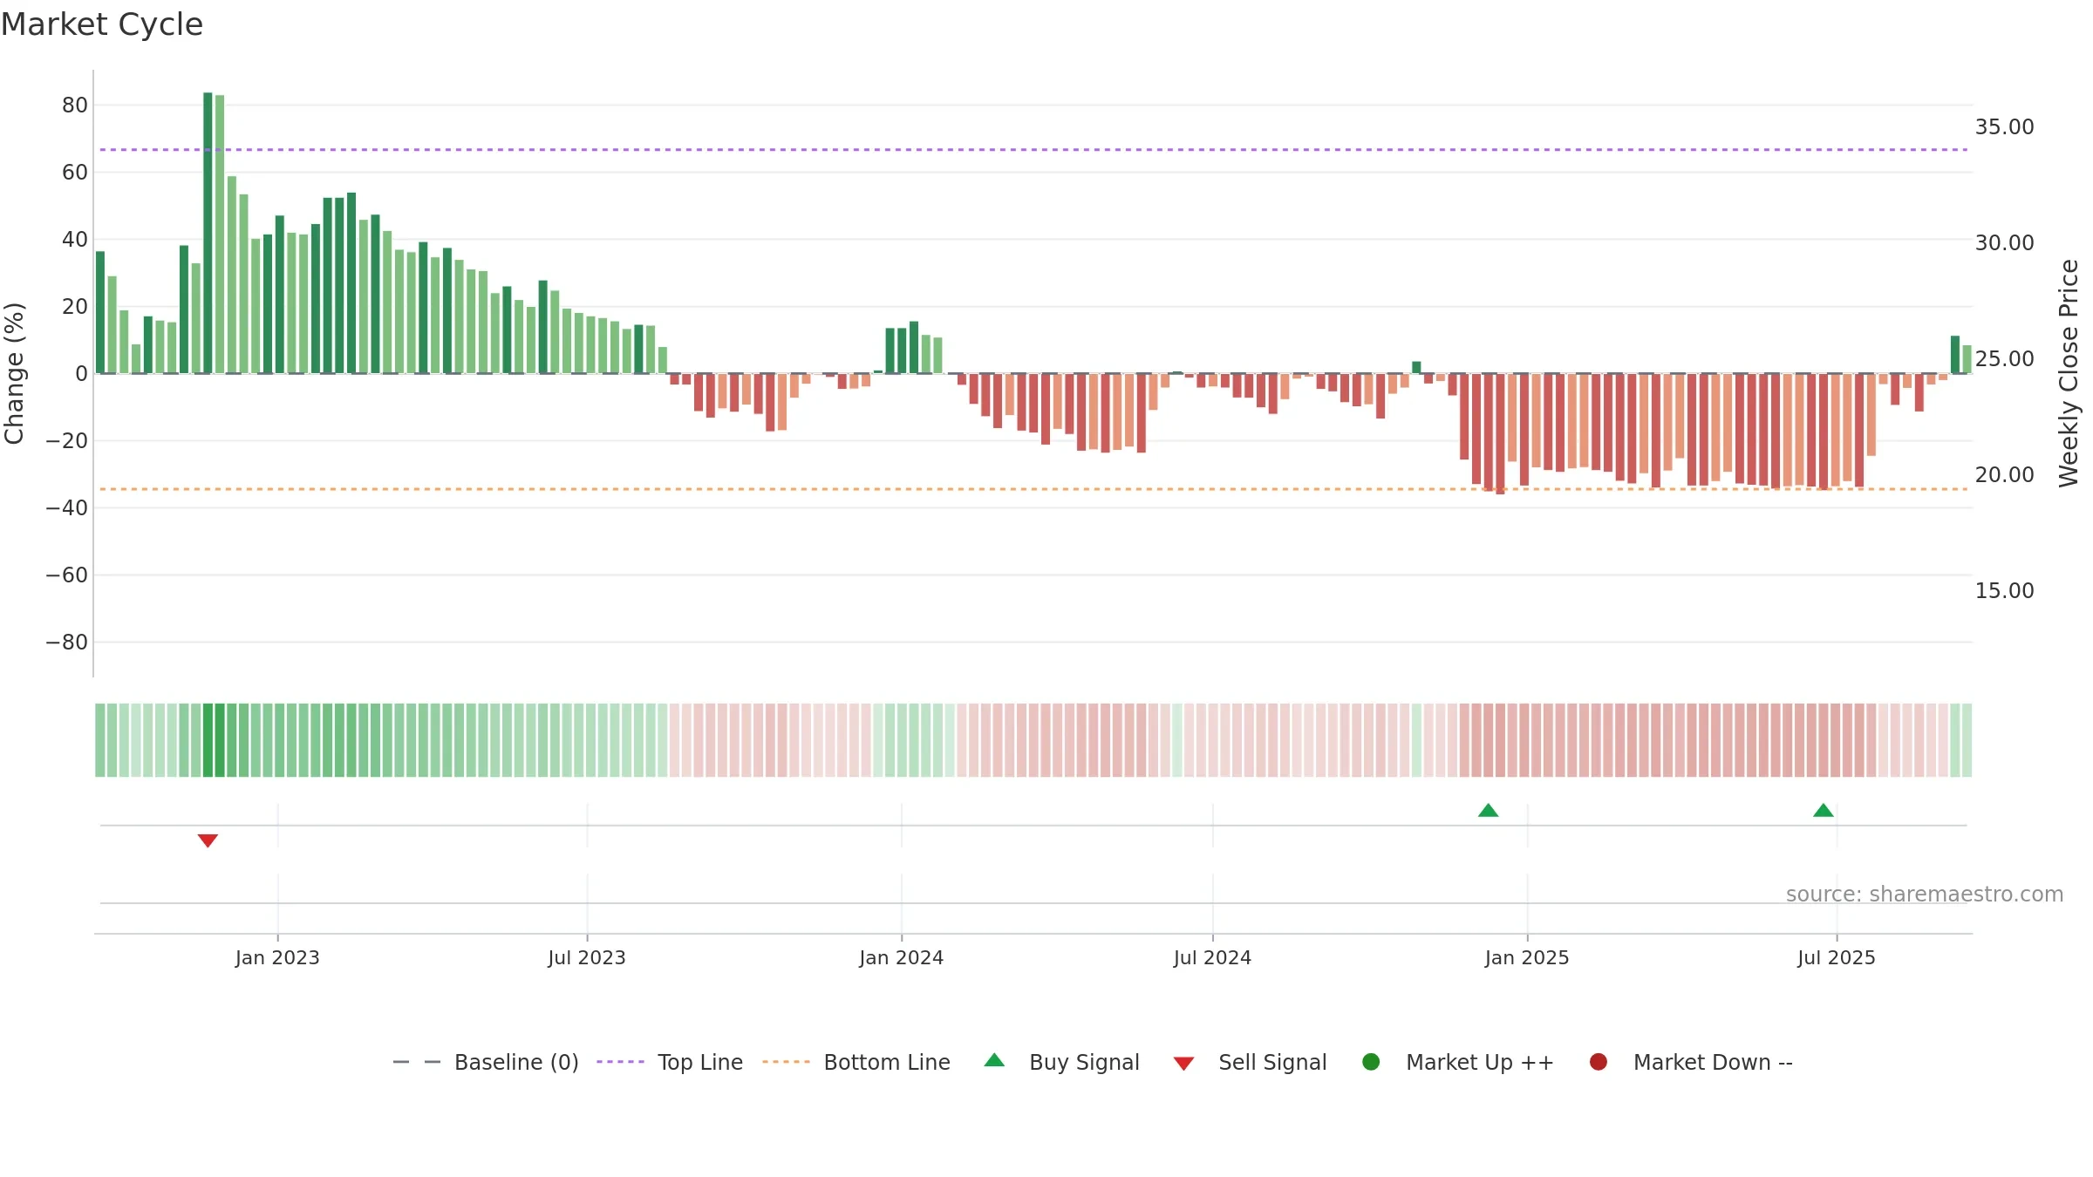The height and width of the screenshot is (1177, 2093).
Task: Click the darkest green heatmap cell
Action: (208, 740)
